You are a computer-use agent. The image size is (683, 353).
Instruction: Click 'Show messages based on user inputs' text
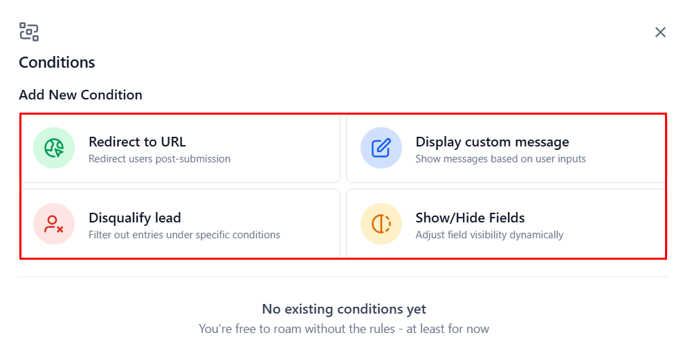coord(500,159)
